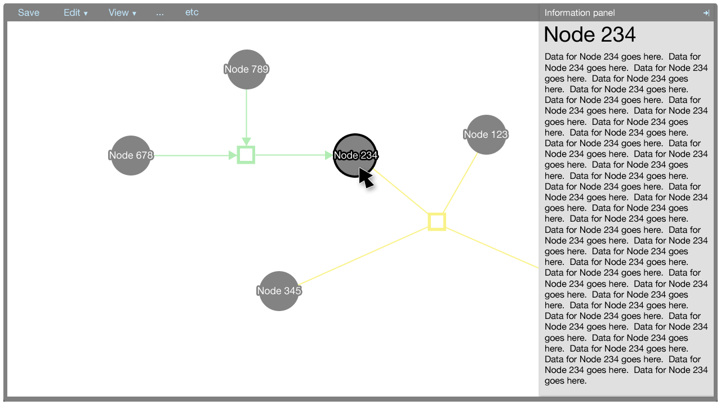Viewport: 721px width, 405px height.
Task: Select the Node 789 circle
Action: [x=246, y=69]
